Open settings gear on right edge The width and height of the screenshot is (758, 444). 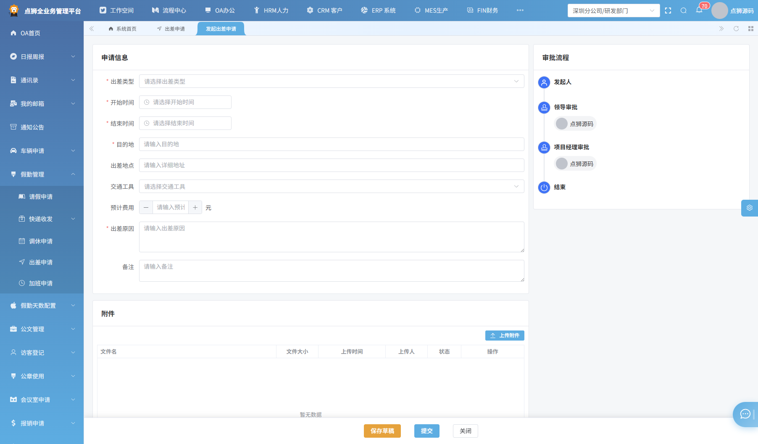pos(750,208)
